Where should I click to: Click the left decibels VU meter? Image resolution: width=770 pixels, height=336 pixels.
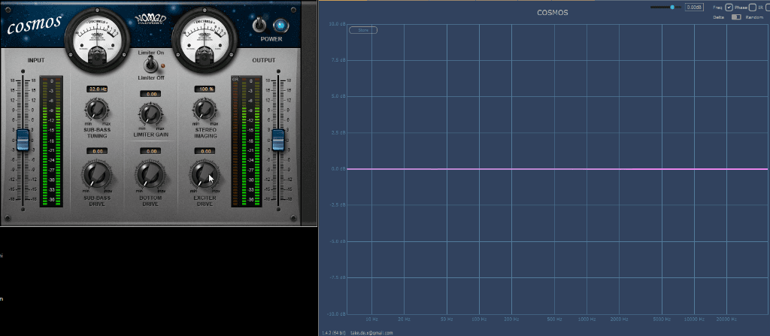[97, 41]
